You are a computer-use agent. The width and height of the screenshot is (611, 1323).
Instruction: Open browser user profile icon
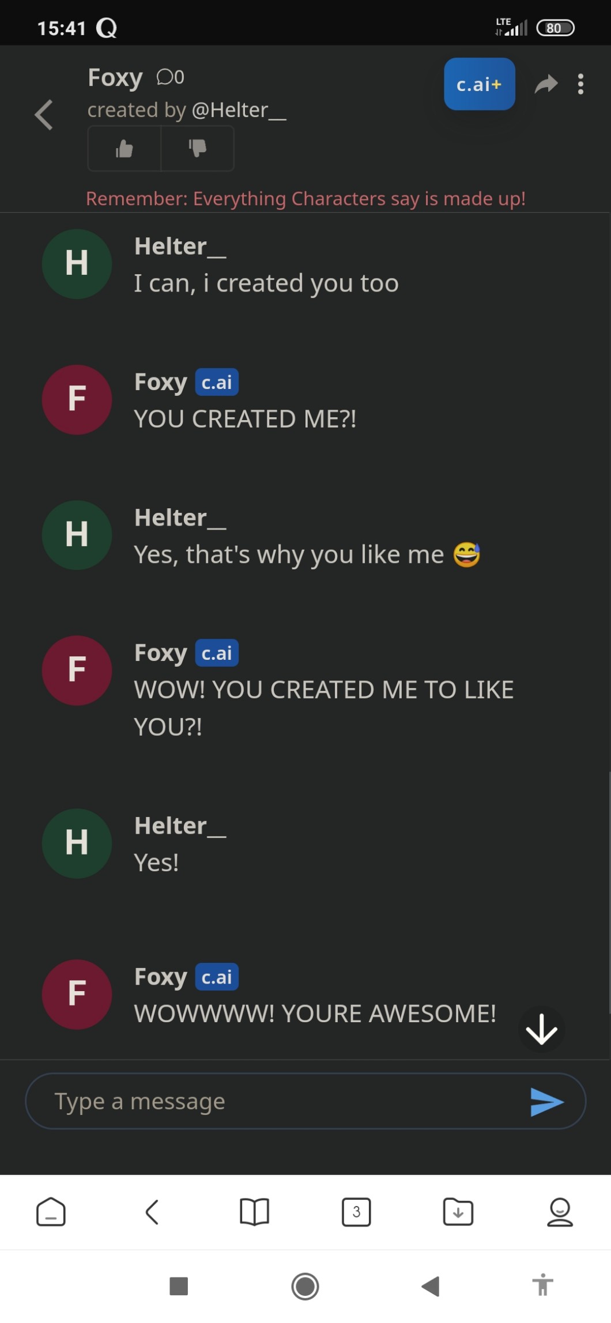pyautogui.click(x=560, y=1212)
